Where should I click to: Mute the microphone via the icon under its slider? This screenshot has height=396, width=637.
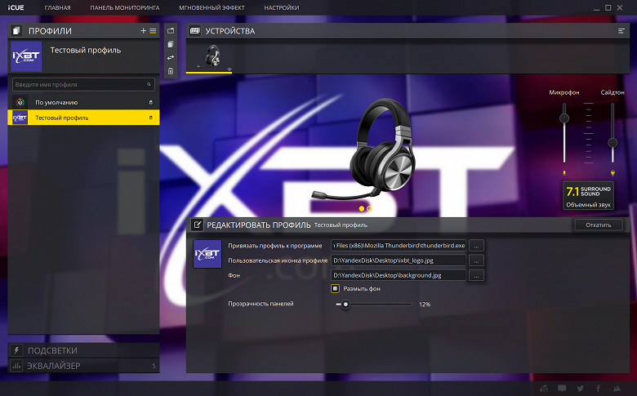[564, 173]
